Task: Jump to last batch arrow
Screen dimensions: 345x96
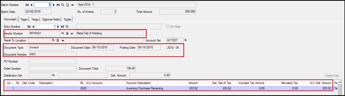Action: coord(58,5)
